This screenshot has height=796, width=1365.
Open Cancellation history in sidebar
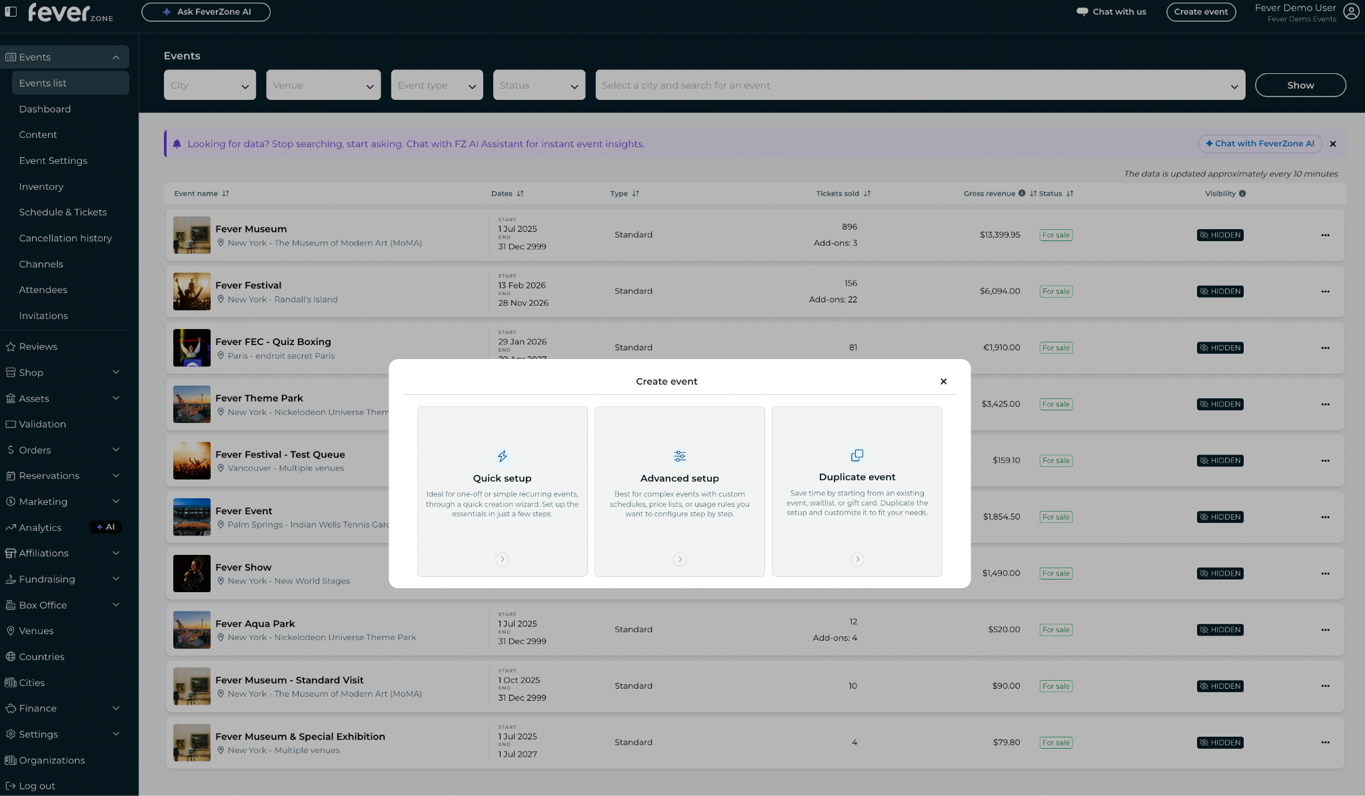(x=65, y=238)
